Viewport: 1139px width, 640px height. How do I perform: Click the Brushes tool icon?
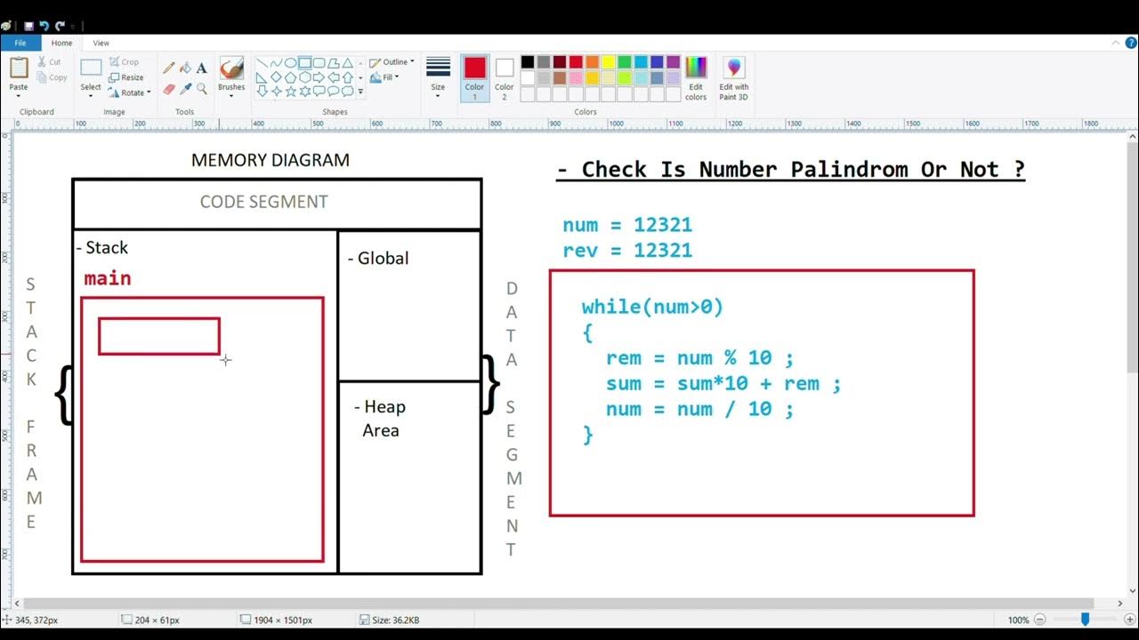point(231,68)
